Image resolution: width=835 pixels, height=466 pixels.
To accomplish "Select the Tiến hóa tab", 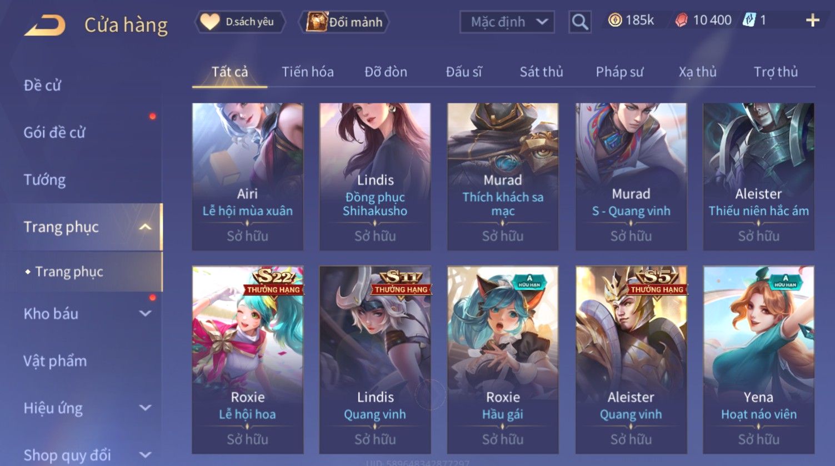I will click(307, 72).
